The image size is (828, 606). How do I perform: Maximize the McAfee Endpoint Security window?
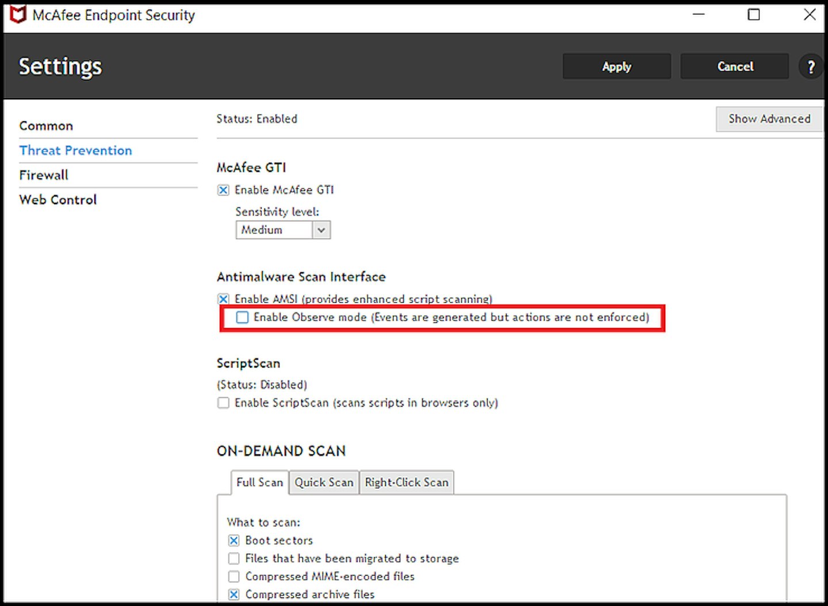coord(754,14)
